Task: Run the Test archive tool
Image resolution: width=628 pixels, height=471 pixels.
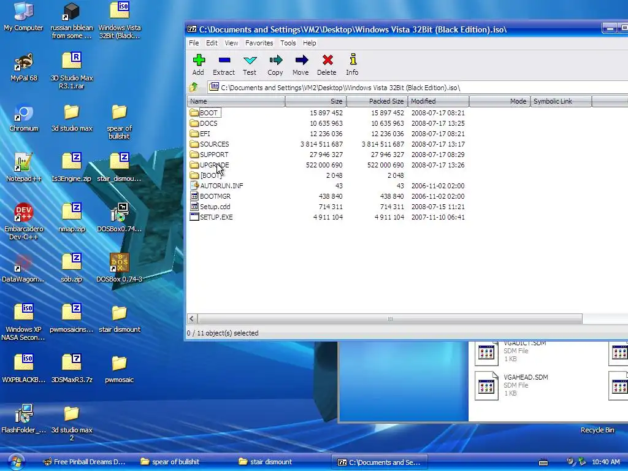Action: [x=250, y=65]
